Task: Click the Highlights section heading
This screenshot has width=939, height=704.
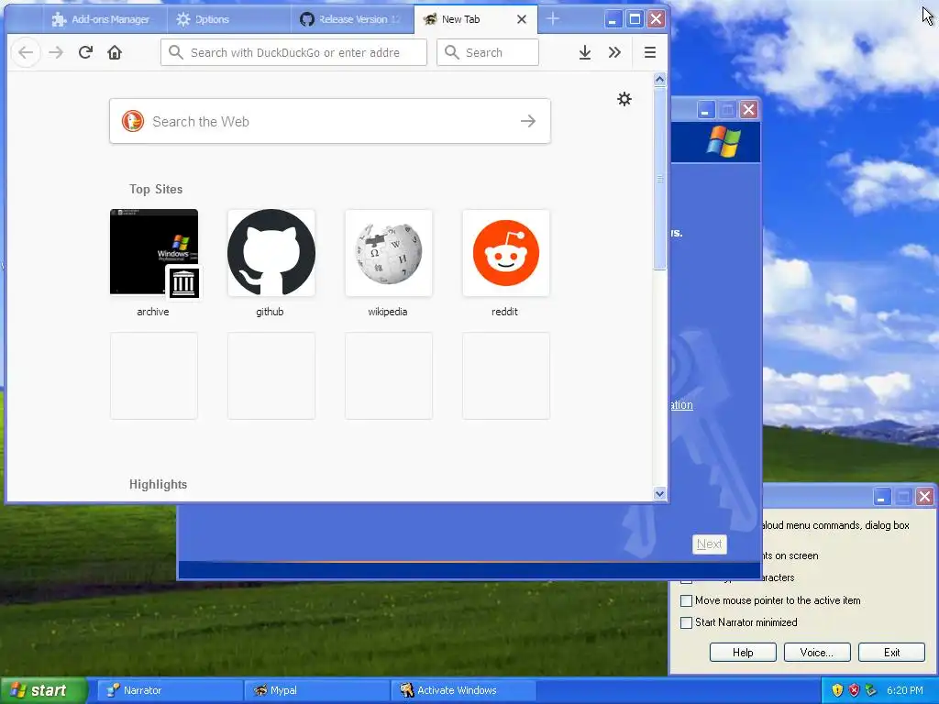Action: pyautogui.click(x=158, y=484)
